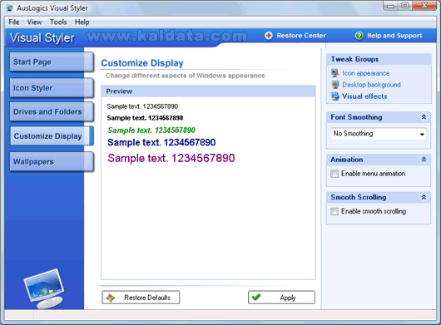Collapse the Animation section
Image resolution: width=441 pixels, height=325 pixels.
click(424, 160)
